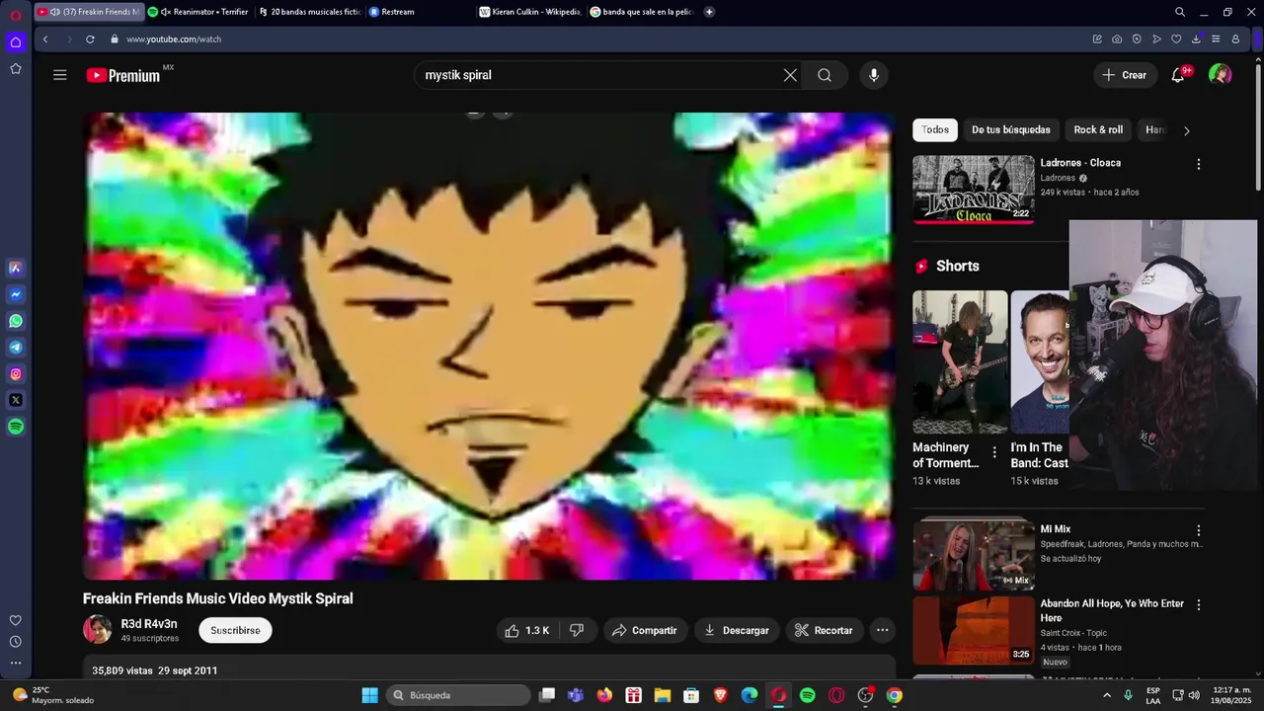This screenshot has width=1264, height=711.
Task: Go to YouTube Premium home logo
Action: pyautogui.click(x=123, y=75)
